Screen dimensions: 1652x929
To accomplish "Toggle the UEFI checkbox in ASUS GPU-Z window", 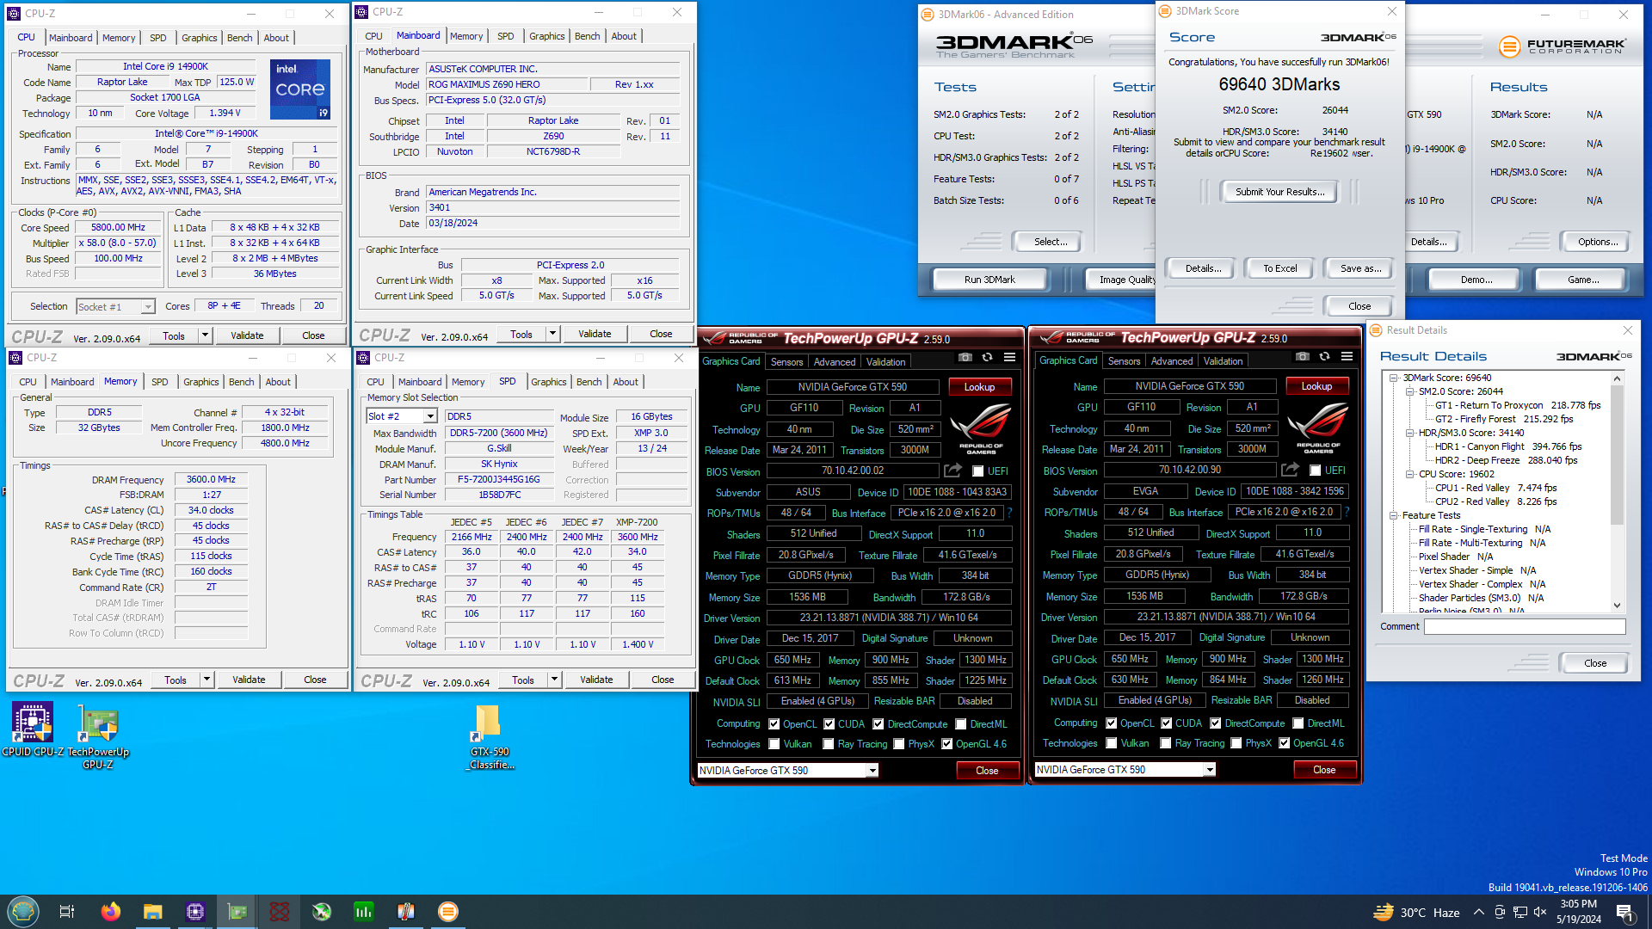I will tap(978, 471).
